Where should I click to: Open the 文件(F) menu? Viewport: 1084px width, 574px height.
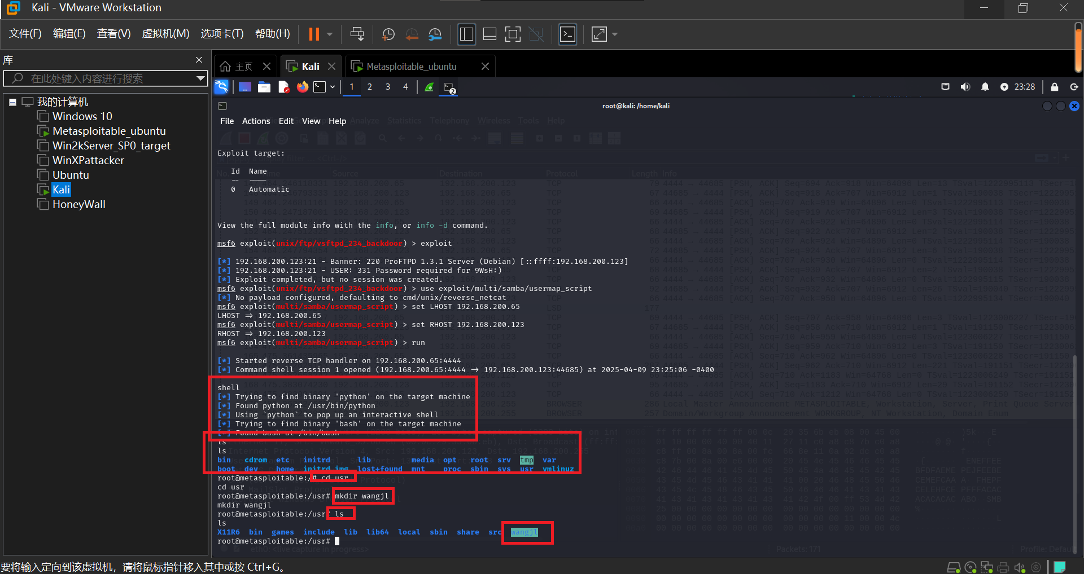click(25, 34)
